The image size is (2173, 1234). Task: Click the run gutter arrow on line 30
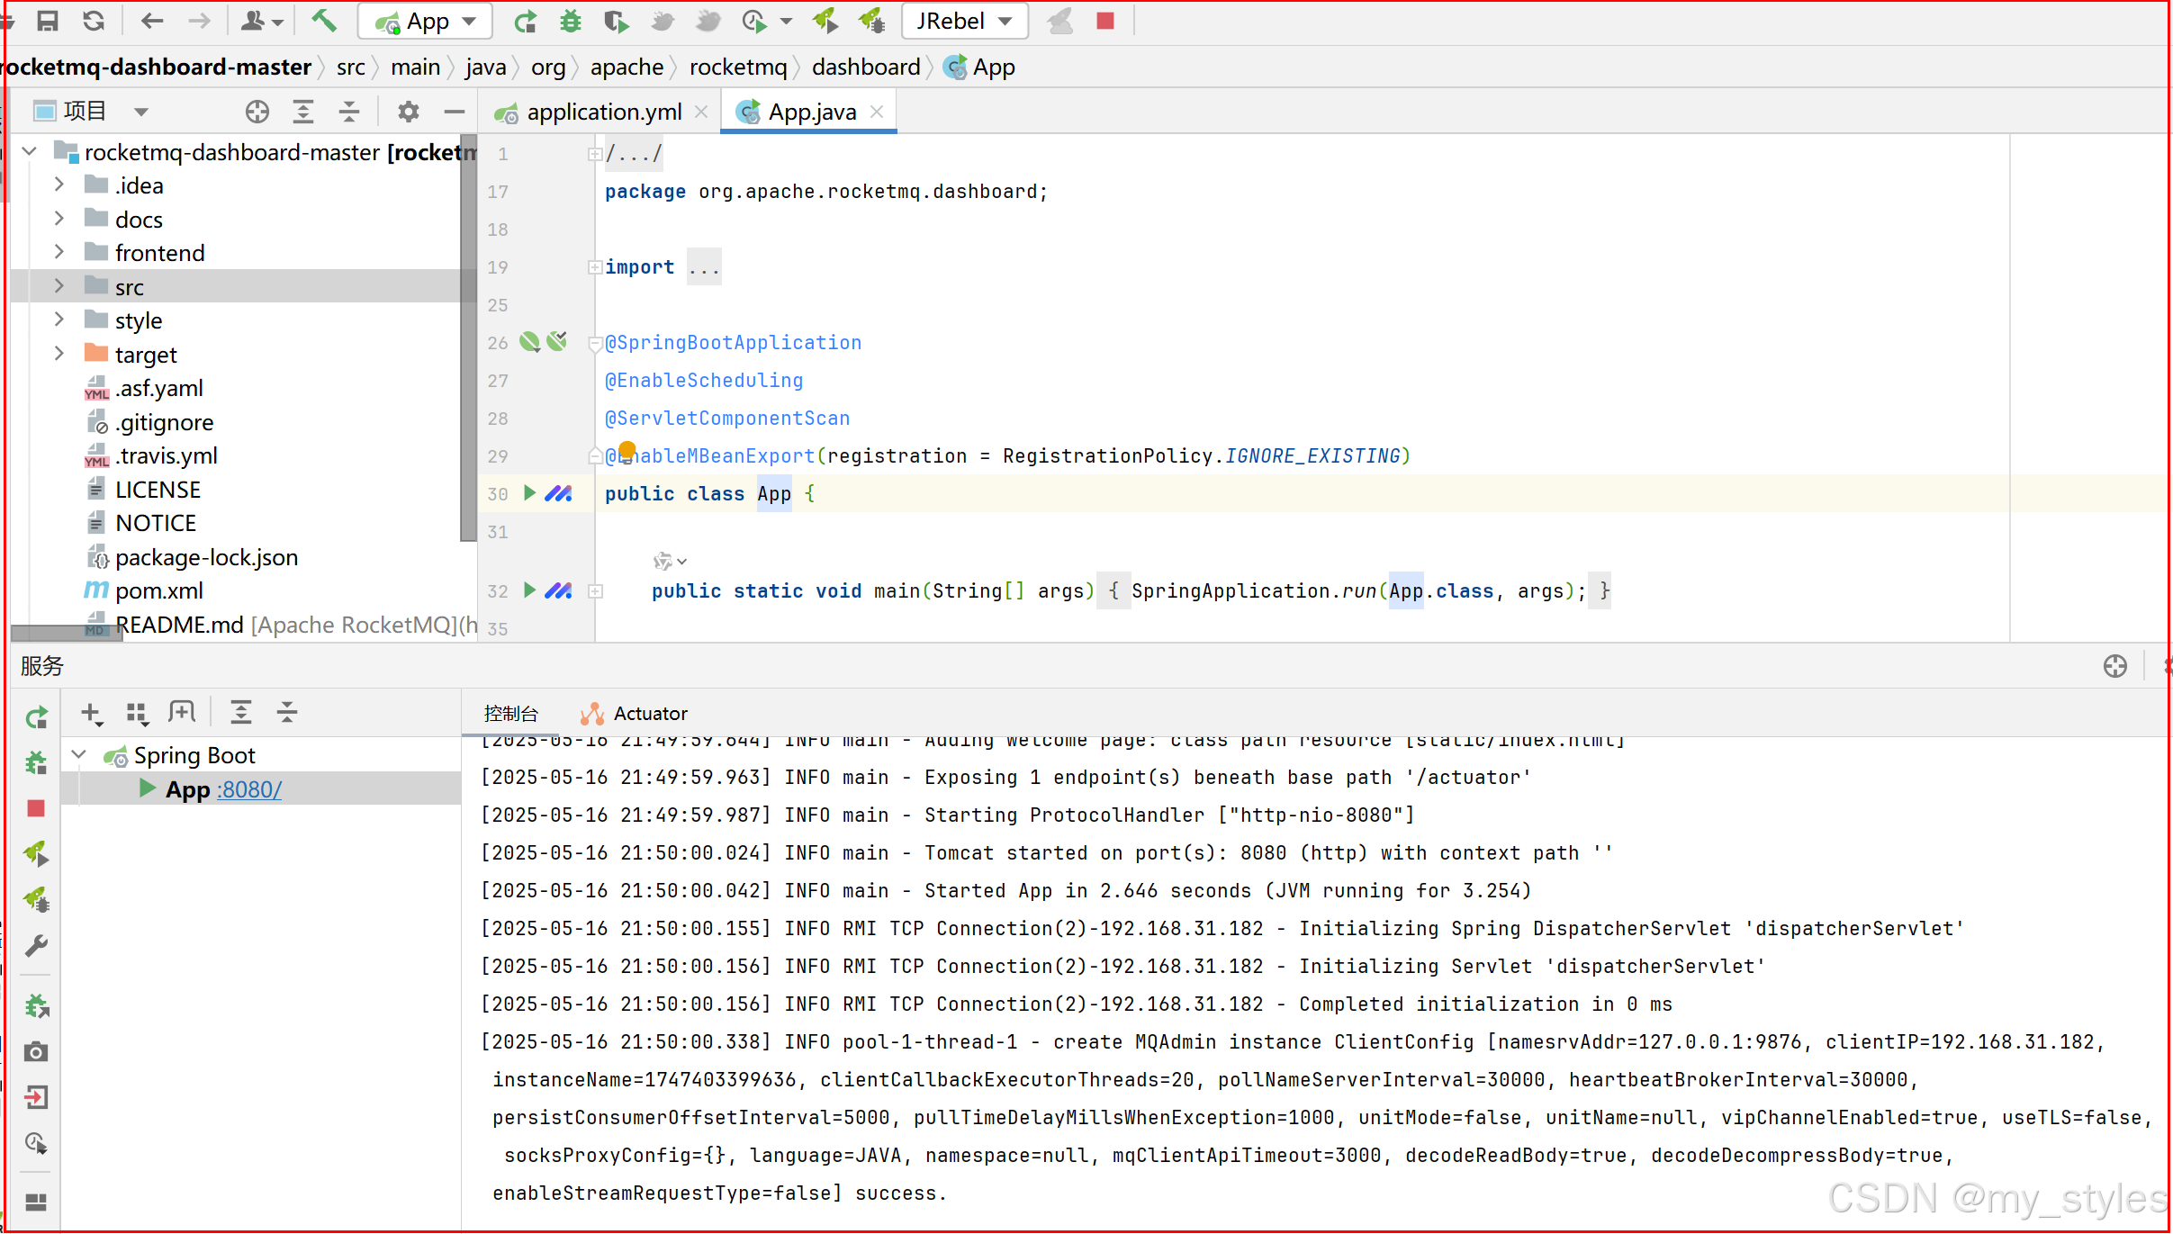[529, 492]
